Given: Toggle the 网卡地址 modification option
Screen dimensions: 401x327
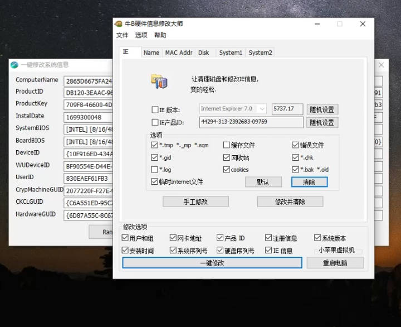Looking at the screenshot, I should tap(173, 238).
